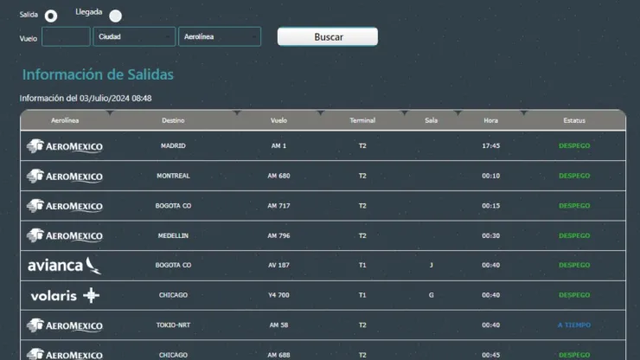The height and width of the screenshot is (360, 640).
Task: Click the 00:10 departure time
Action: pos(490,176)
